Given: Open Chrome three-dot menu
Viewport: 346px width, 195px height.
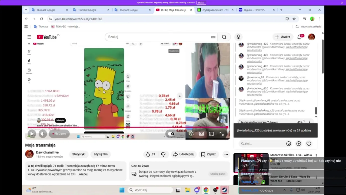Looking at the screenshot, I should tap(320, 19).
